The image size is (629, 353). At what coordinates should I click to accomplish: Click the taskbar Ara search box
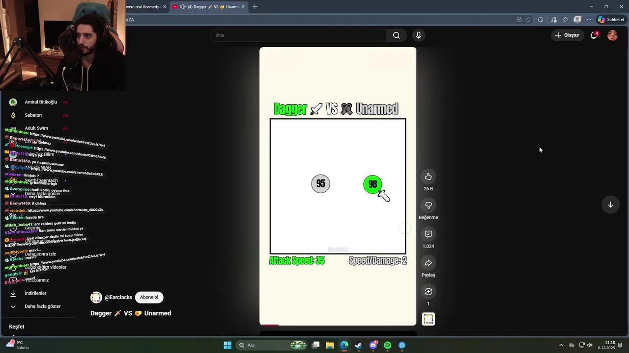coord(272,345)
